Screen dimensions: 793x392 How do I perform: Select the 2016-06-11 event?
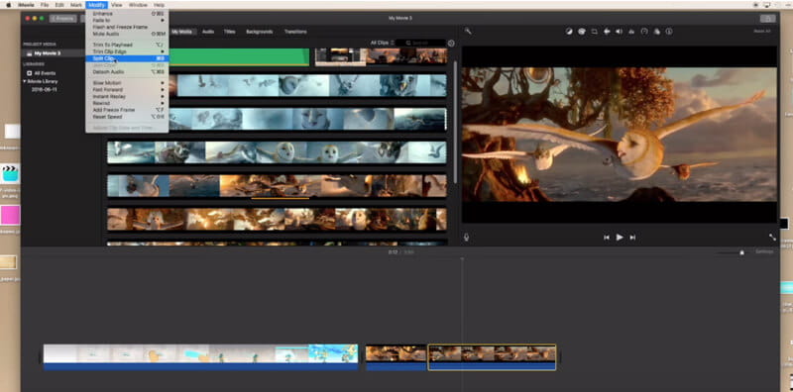(44, 89)
